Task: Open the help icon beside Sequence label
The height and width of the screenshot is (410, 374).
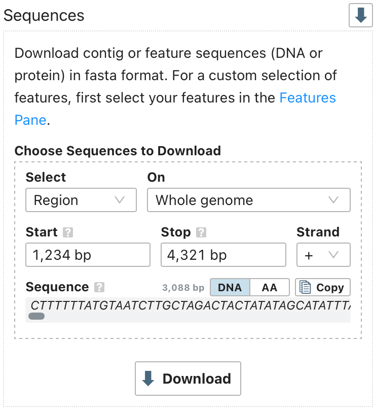Action: click(x=99, y=287)
